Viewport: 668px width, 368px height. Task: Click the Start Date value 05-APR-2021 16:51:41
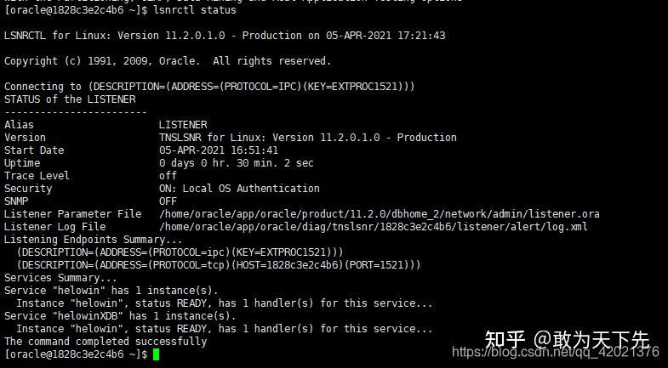219,150
